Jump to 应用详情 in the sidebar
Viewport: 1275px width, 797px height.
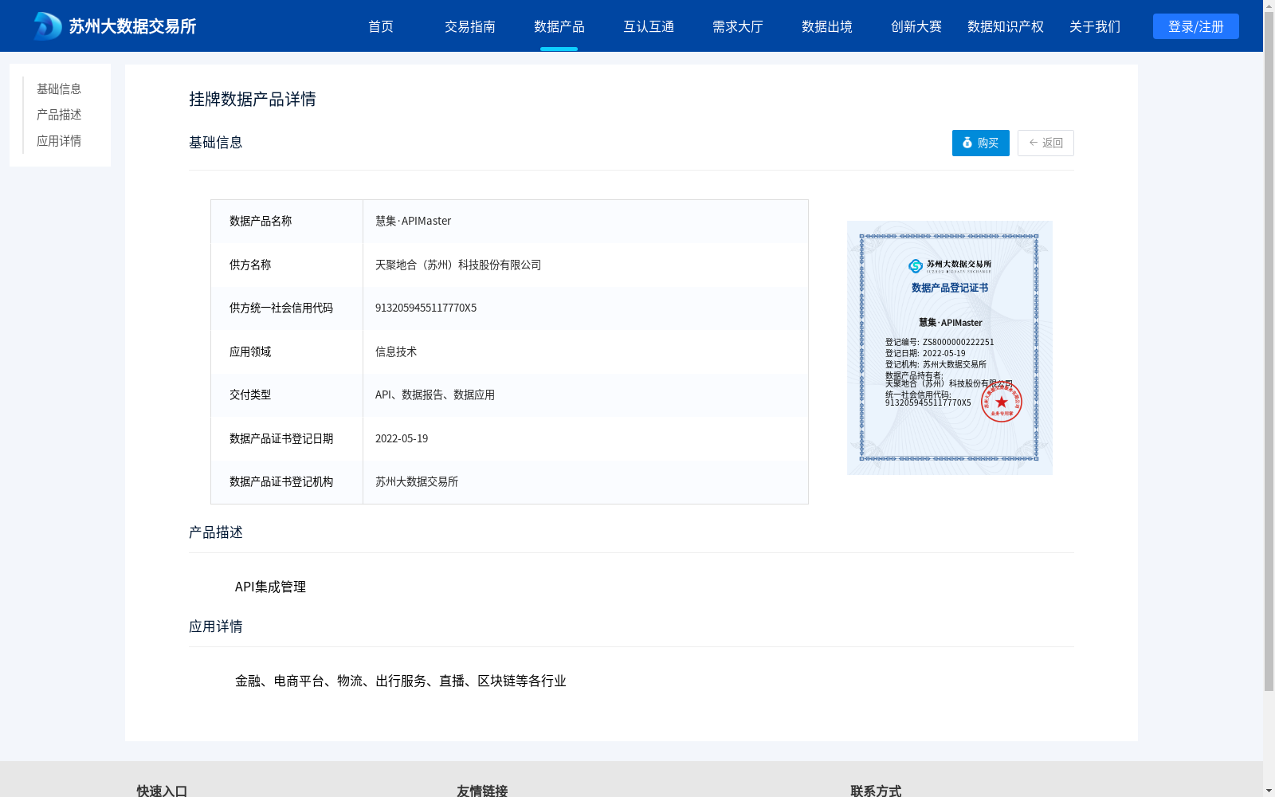[59, 141]
